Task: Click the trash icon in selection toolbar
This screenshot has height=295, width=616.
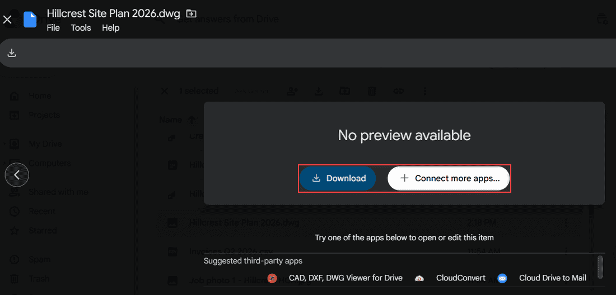Action: point(371,91)
